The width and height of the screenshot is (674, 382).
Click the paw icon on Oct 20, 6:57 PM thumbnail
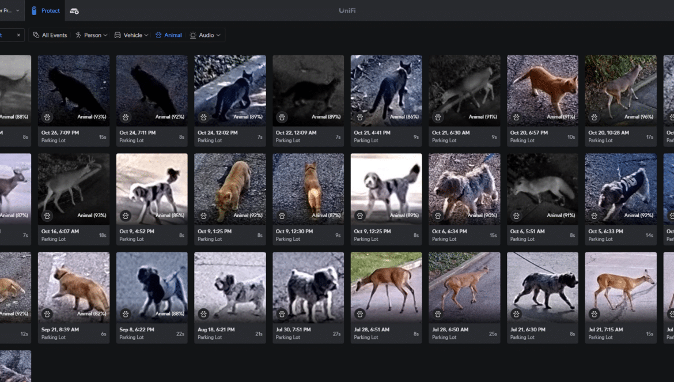click(516, 118)
